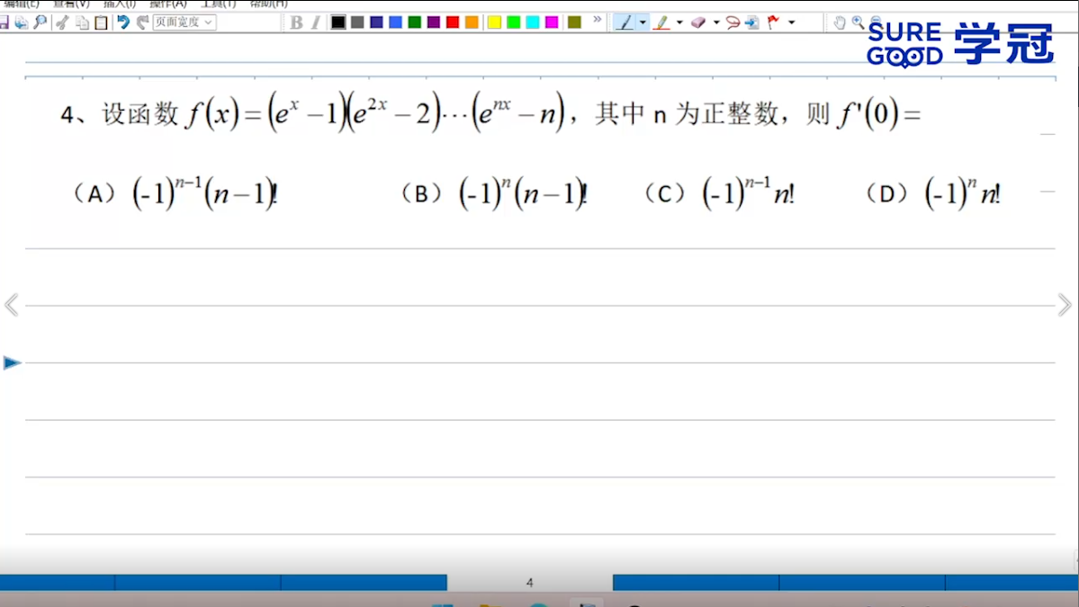This screenshot has width=1079, height=607.
Task: Select the cyan color swatch
Action: pos(533,22)
